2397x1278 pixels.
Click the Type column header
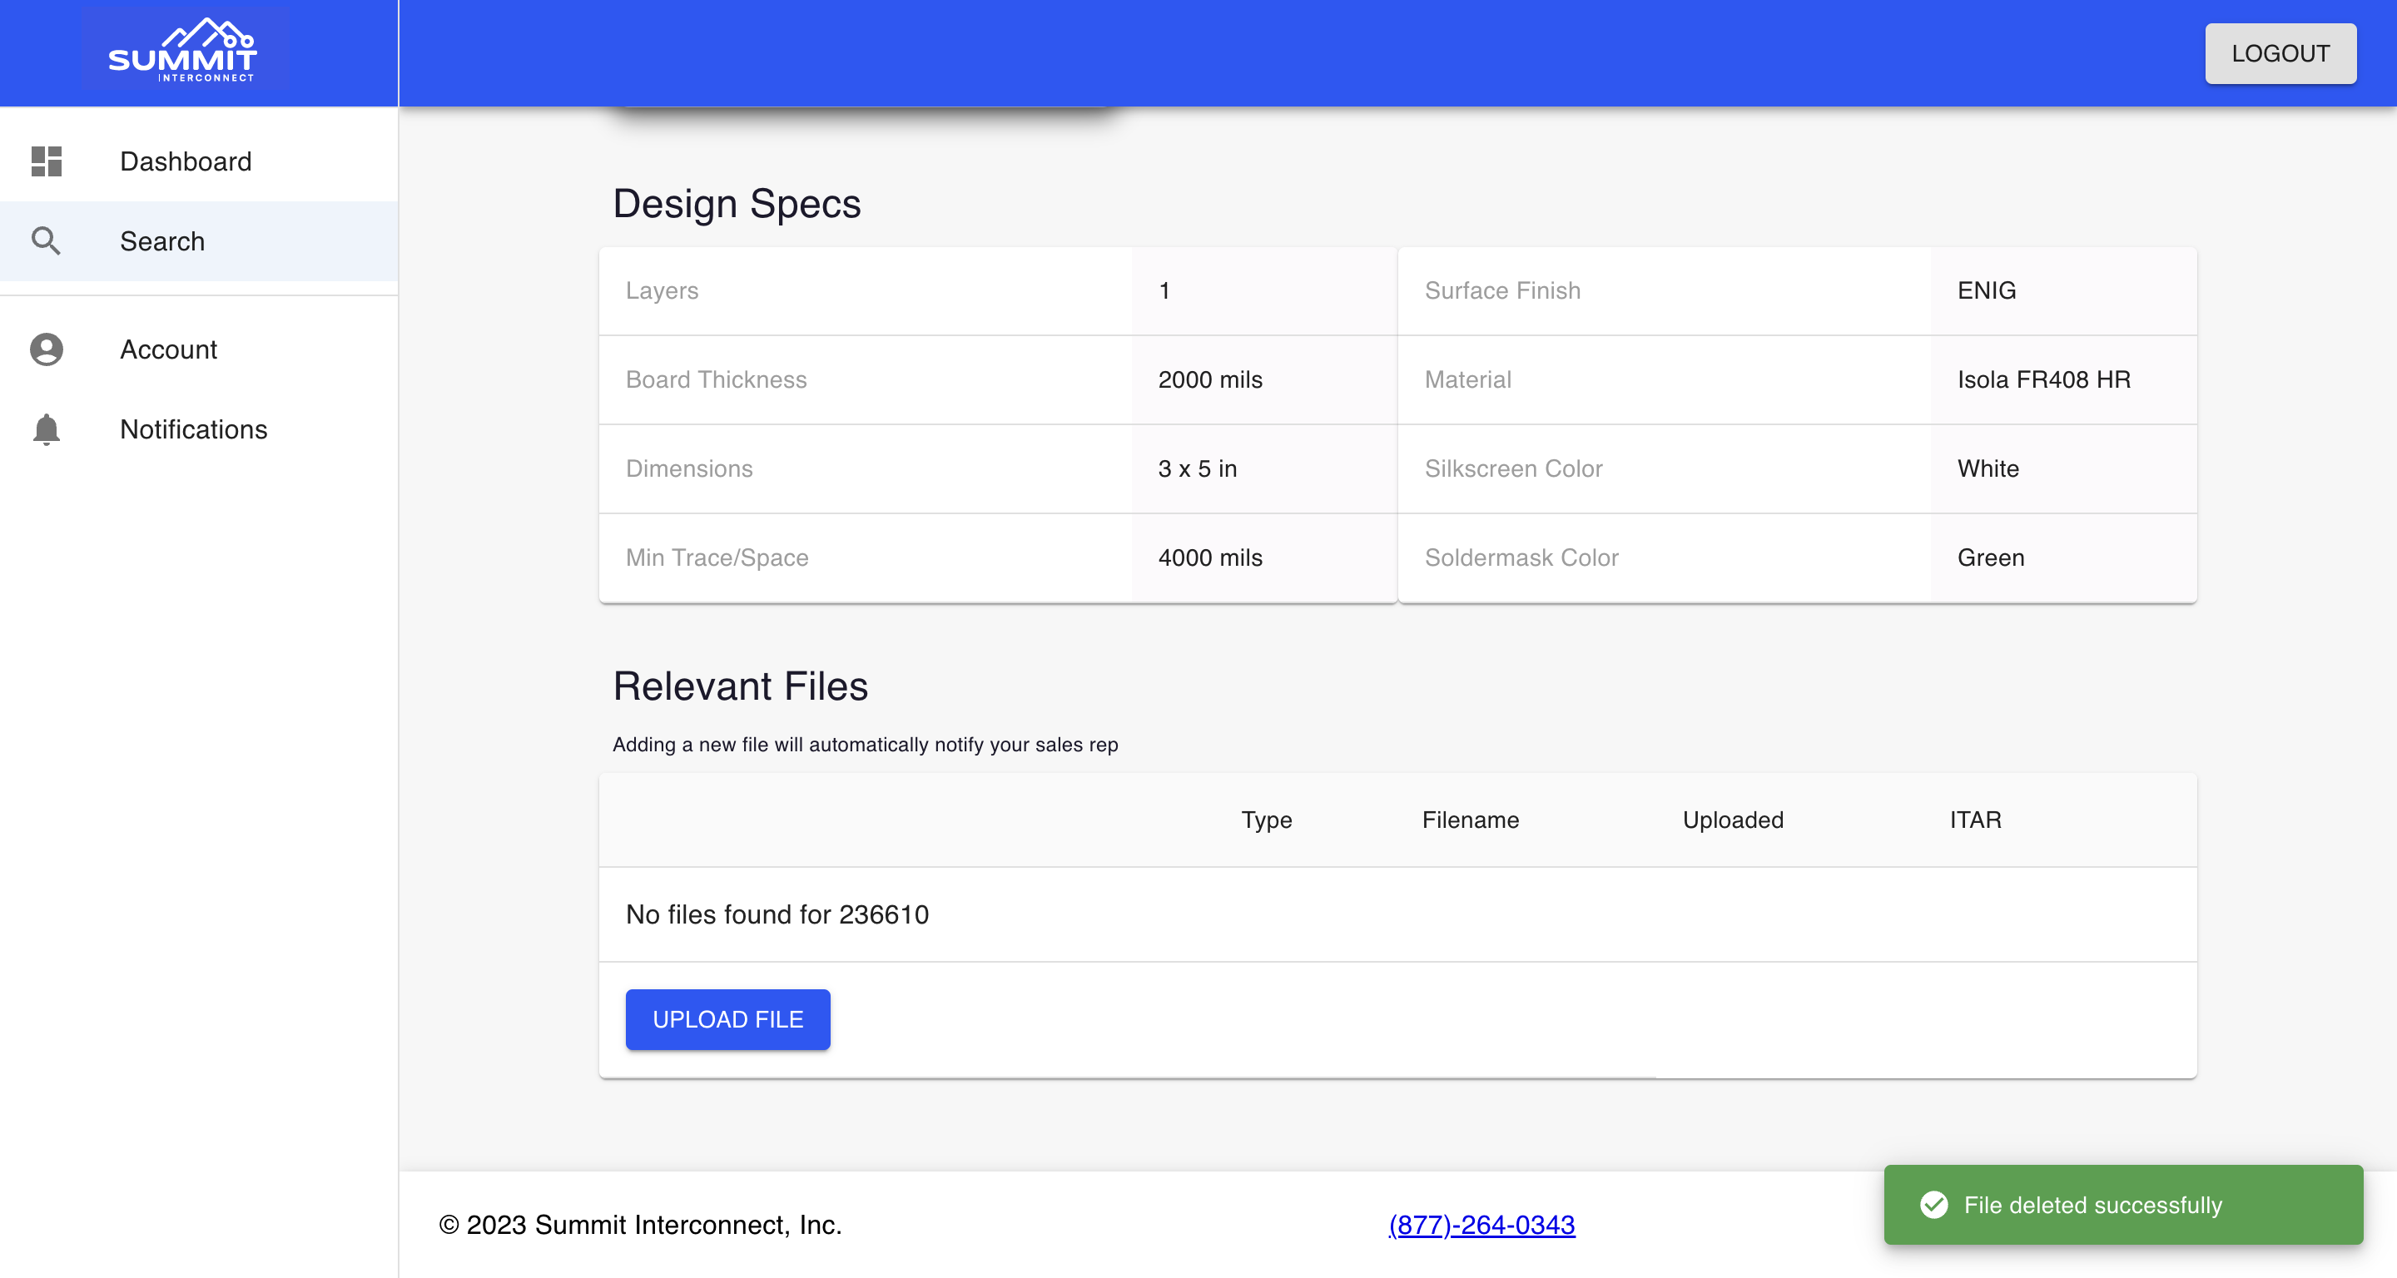(1267, 820)
